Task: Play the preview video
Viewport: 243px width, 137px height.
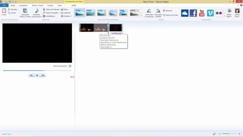Action: point(37,75)
